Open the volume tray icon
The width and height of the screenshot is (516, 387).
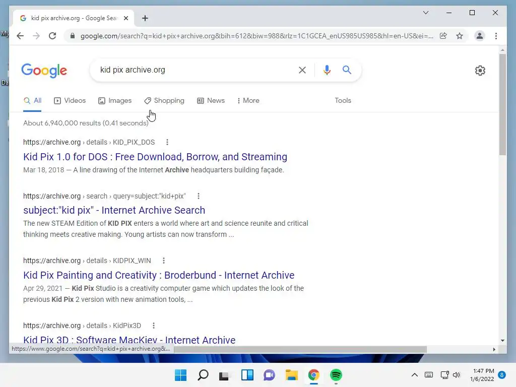coord(457,375)
